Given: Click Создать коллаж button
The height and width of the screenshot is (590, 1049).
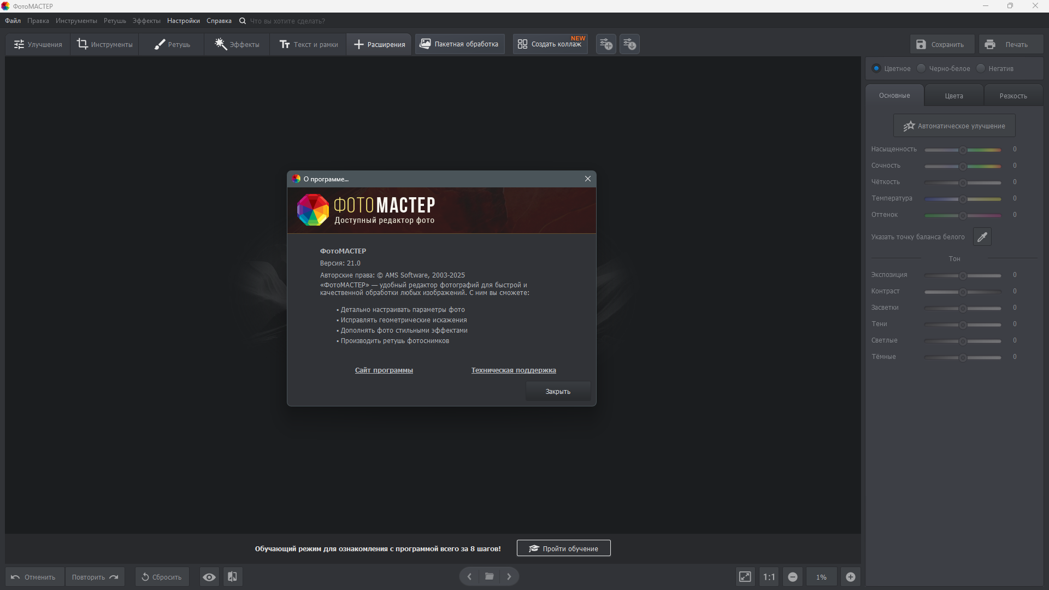Looking at the screenshot, I should (x=550, y=44).
